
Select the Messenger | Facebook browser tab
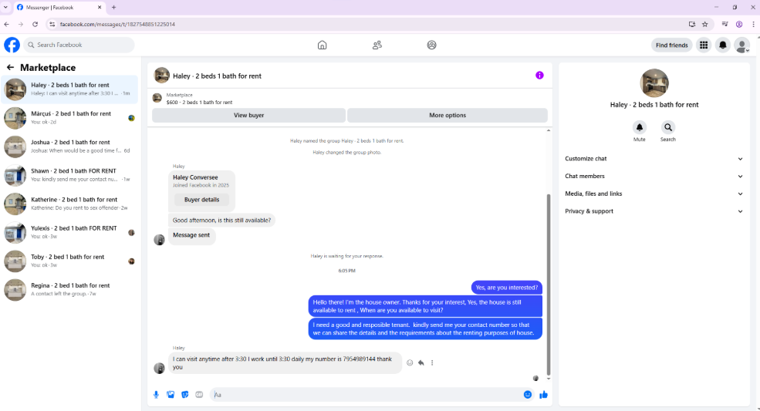[x=58, y=7]
